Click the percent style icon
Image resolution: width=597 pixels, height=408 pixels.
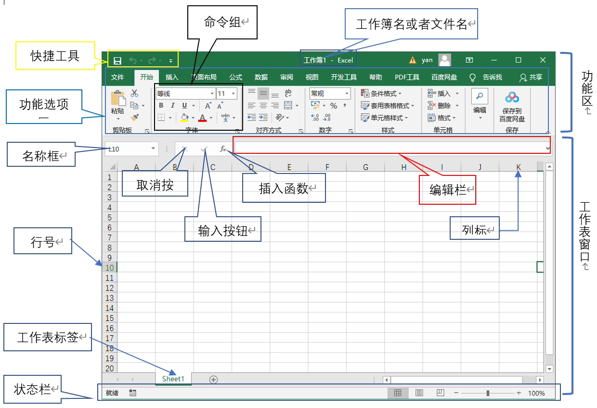tap(333, 106)
